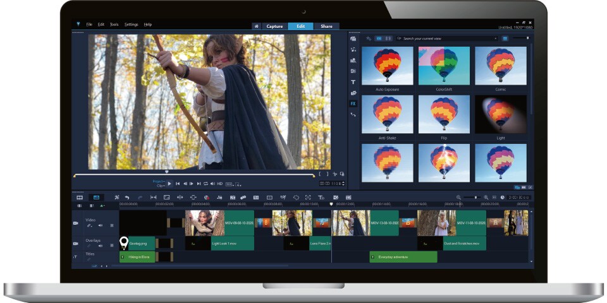Mute the Video track audio
The image size is (607, 303).
pos(100,225)
